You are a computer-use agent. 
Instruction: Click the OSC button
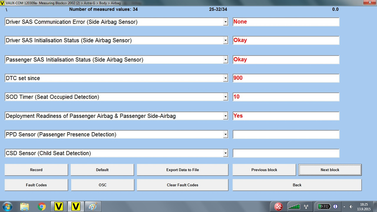pyautogui.click(x=102, y=185)
